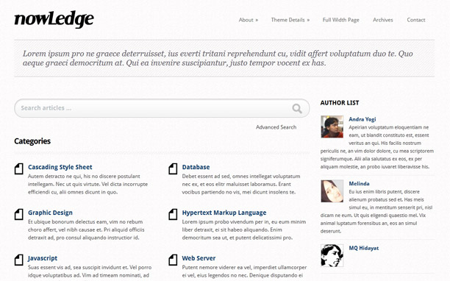Click the document icon beside Hypertext Markup Language
The height and width of the screenshot is (281, 450).
point(173,214)
